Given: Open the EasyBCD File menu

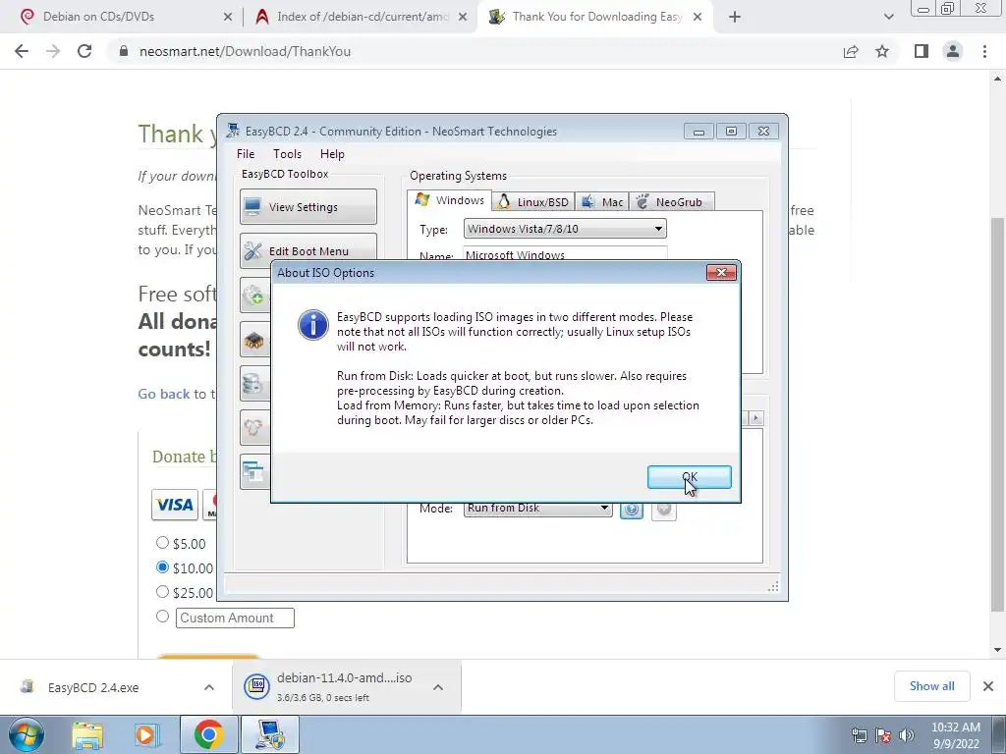Looking at the screenshot, I should pos(245,154).
